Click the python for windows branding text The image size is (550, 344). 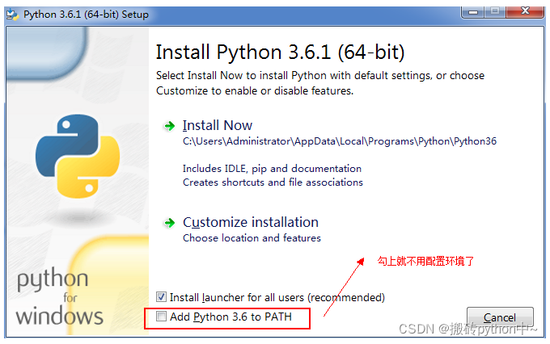[x=60, y=297]
